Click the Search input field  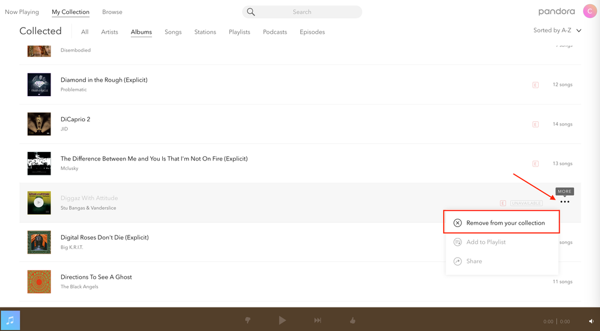[302, 12]
